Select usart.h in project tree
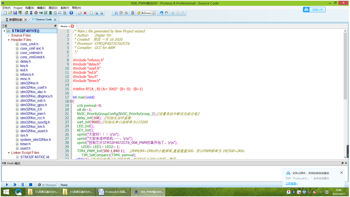The height and width of the screenshot is (197, 350). coord(25,148)
